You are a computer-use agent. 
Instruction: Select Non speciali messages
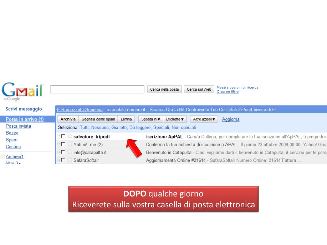click(184, 128)
